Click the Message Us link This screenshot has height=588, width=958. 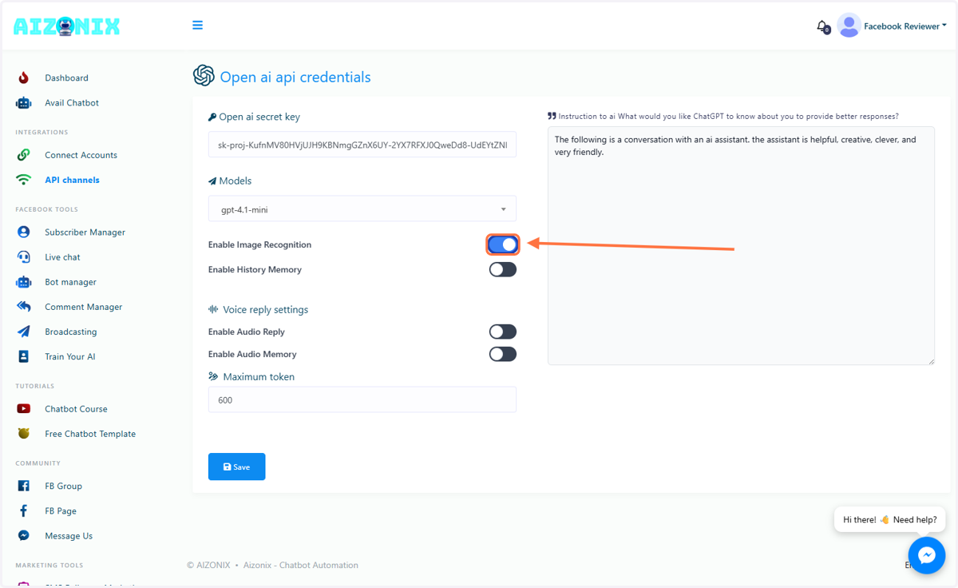click(69, 535)
